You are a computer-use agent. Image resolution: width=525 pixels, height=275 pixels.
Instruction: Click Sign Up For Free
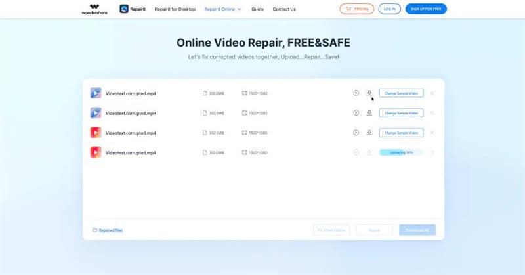pos(426,9)
